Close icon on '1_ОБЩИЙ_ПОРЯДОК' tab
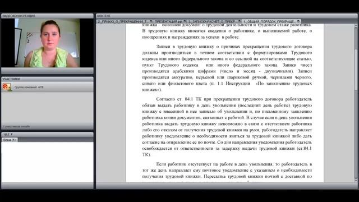The height and width of the screenshot is (202, 359). pyautogui.click(x=298, y=21)
